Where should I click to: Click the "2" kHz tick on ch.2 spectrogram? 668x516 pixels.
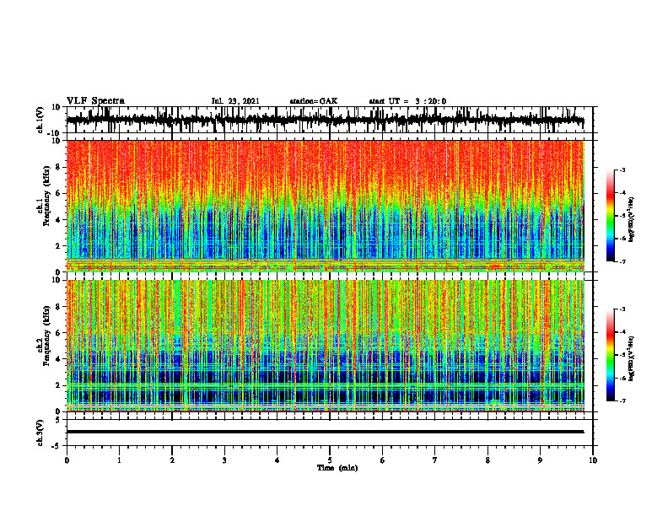[58, 385]
